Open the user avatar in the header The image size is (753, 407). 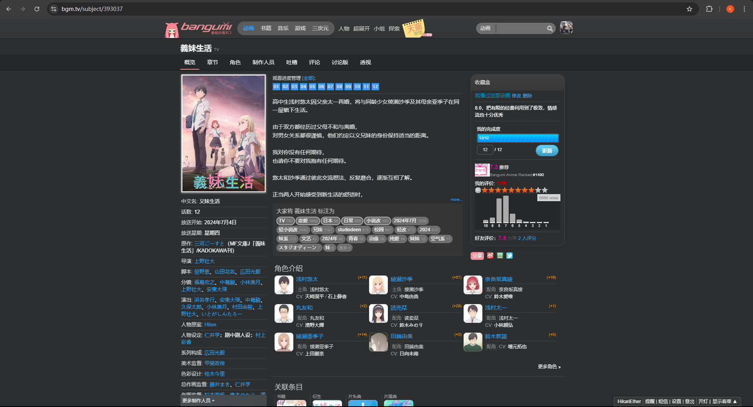[566, 28]
